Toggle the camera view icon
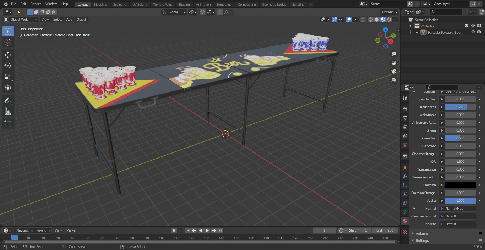This screenshot has width=485, height=250. point(394,71)
